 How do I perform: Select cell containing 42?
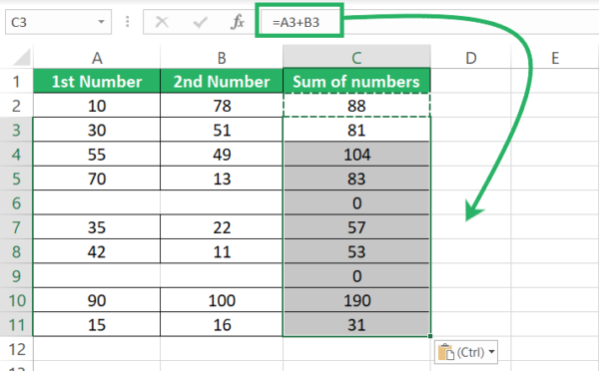tap(97, 252)
